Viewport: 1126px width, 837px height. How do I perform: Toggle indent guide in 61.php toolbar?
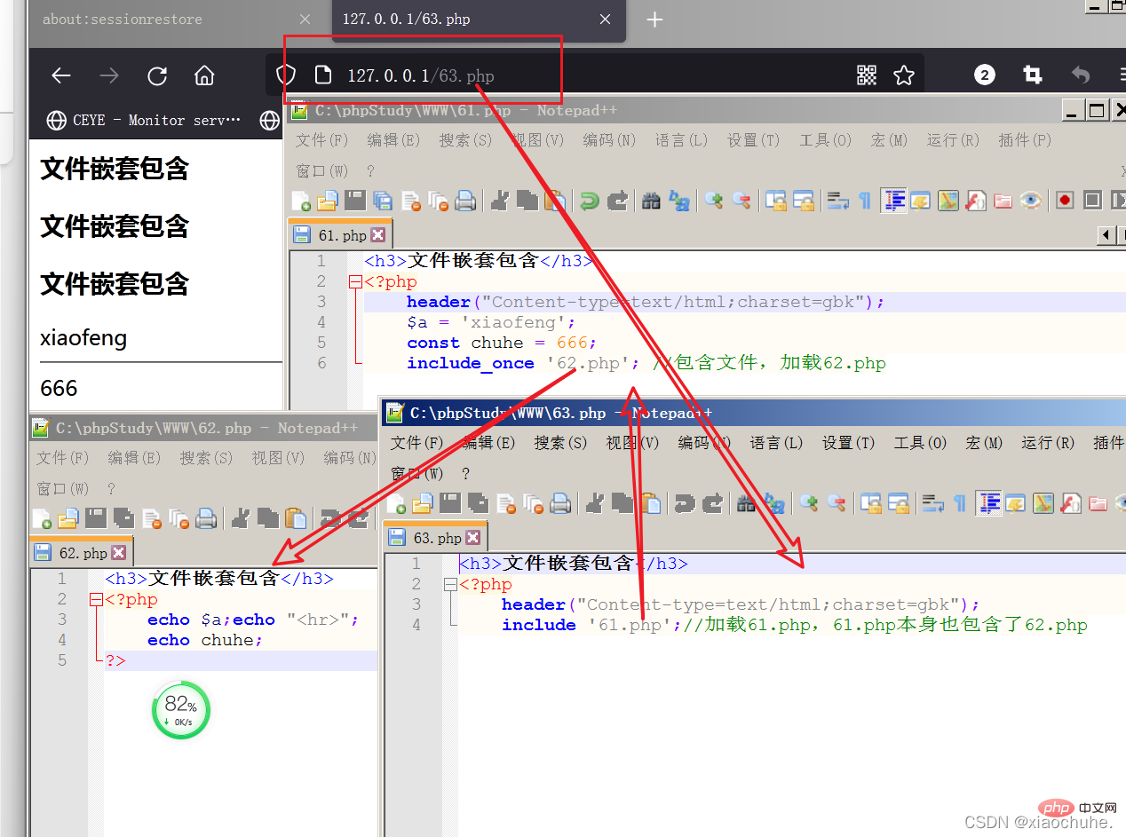point(892,201)
